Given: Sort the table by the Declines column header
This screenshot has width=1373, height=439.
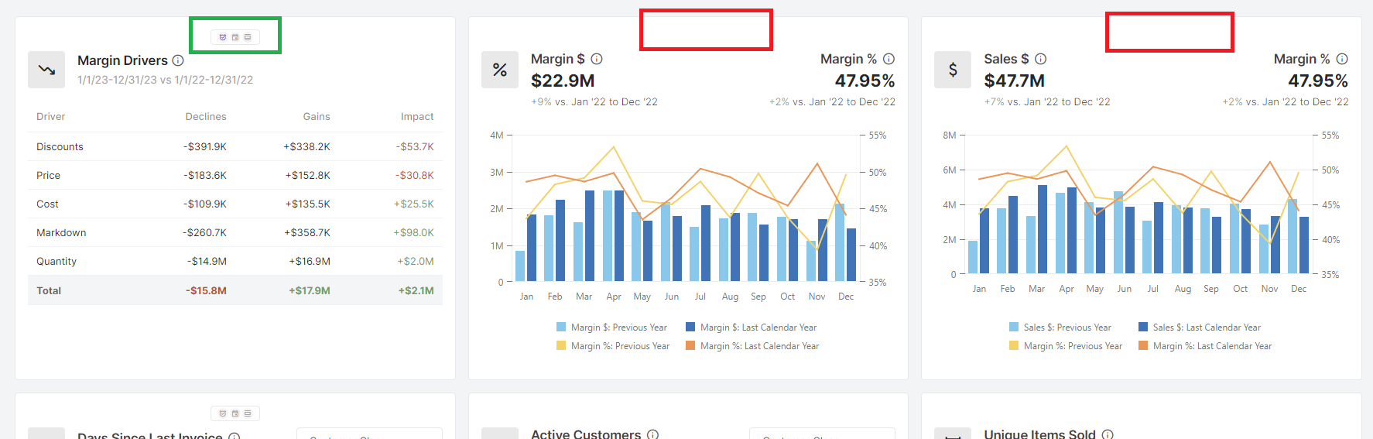Looking at the screenshot, I should 206,117.
